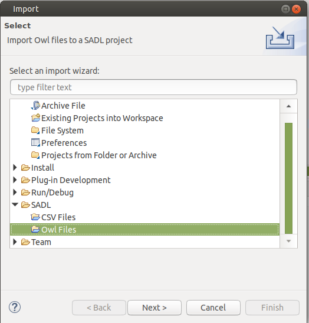The image size is (309, 323).
Task: Click the green vertical scrollbar thumb
Action: 288,178
